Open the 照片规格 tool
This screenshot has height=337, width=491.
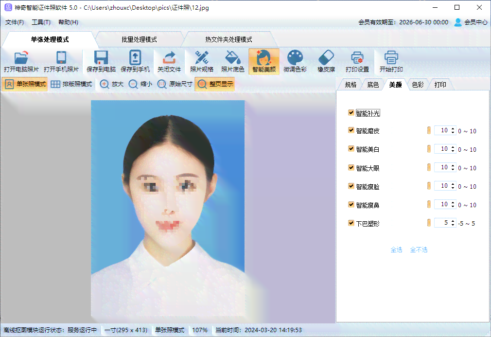(202, 61)
